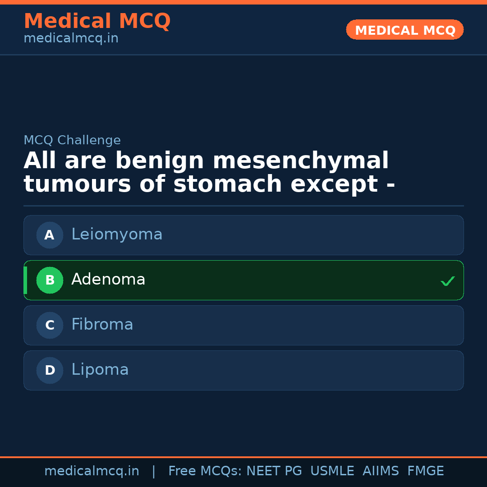Click the circled letter C badge
This screenshot has height=487, width=487.
50,325
